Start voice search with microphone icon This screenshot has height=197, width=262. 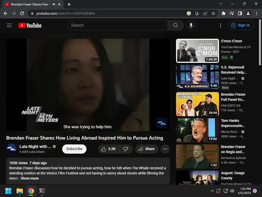tap(191, 25)
